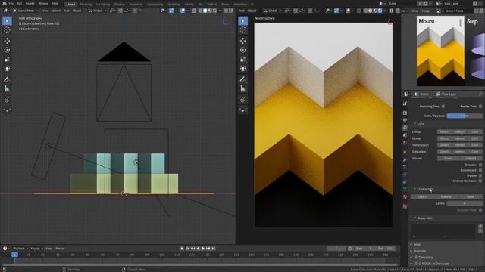Open the Tool properties tab
Screen dimensions: 485x272
tap(405, 104)
